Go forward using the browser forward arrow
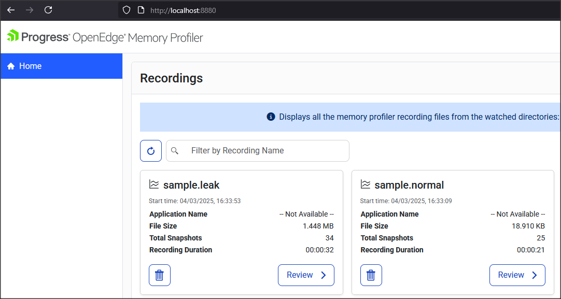 (x=30, y=10)
